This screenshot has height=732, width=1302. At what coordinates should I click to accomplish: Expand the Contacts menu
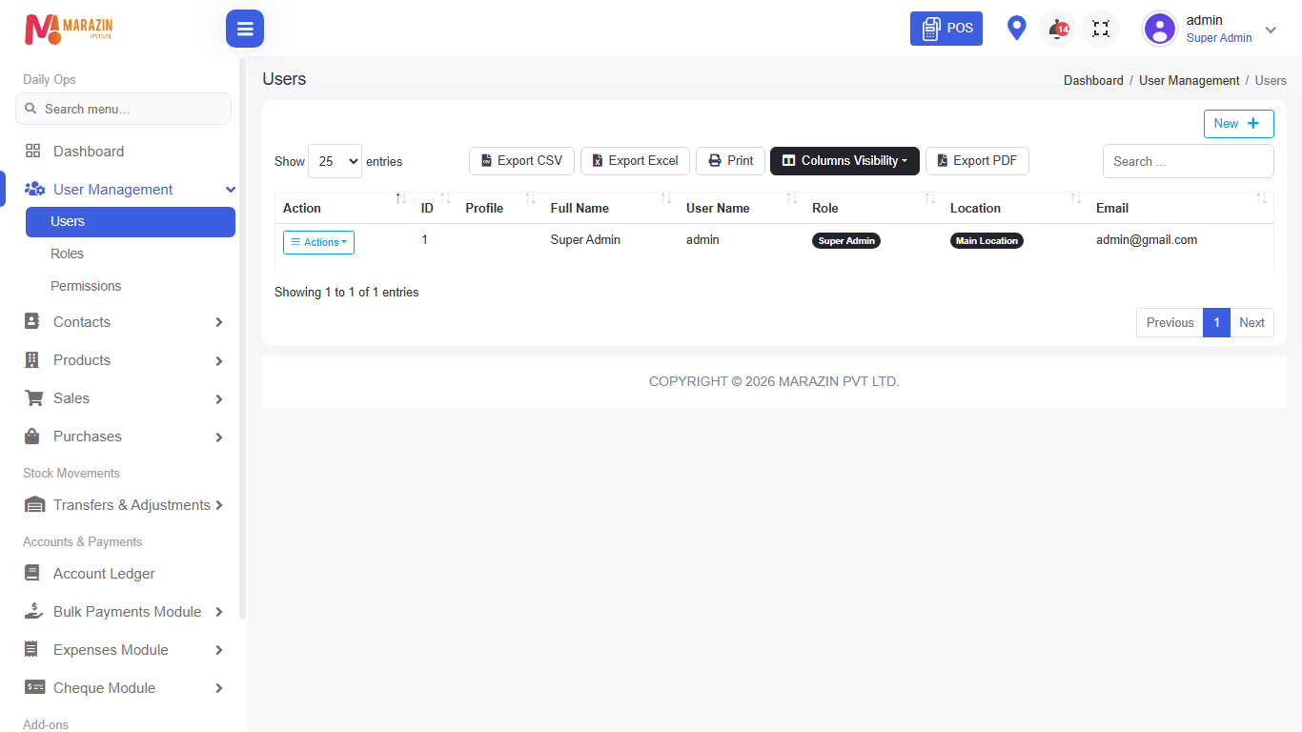123,322
